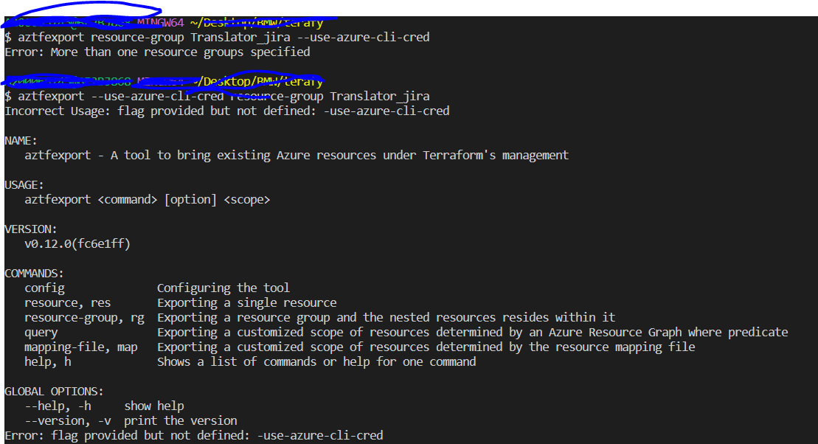
Task: Select the USAGE section header
Action: [21, 184]
